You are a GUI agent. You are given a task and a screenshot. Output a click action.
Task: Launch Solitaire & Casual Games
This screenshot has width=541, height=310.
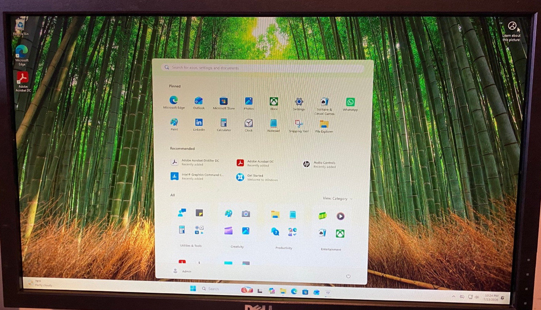tap(324, 106)
